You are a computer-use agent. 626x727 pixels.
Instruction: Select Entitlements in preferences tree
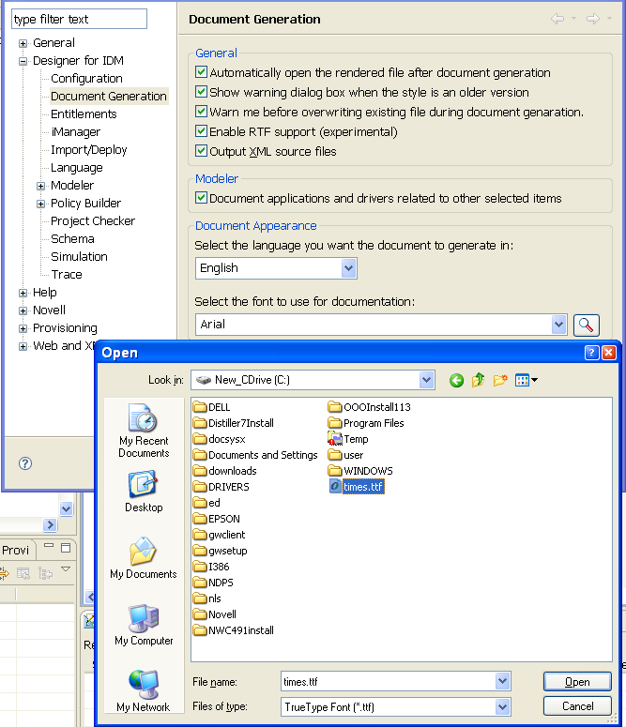84,114
